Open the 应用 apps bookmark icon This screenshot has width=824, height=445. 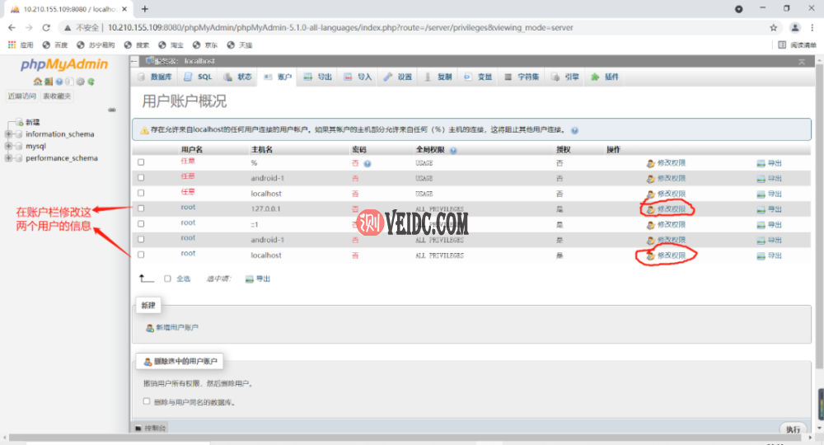12,45
